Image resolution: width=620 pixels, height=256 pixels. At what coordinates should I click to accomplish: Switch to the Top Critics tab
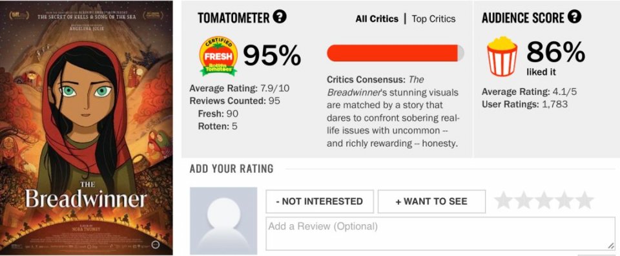[433, 19]
